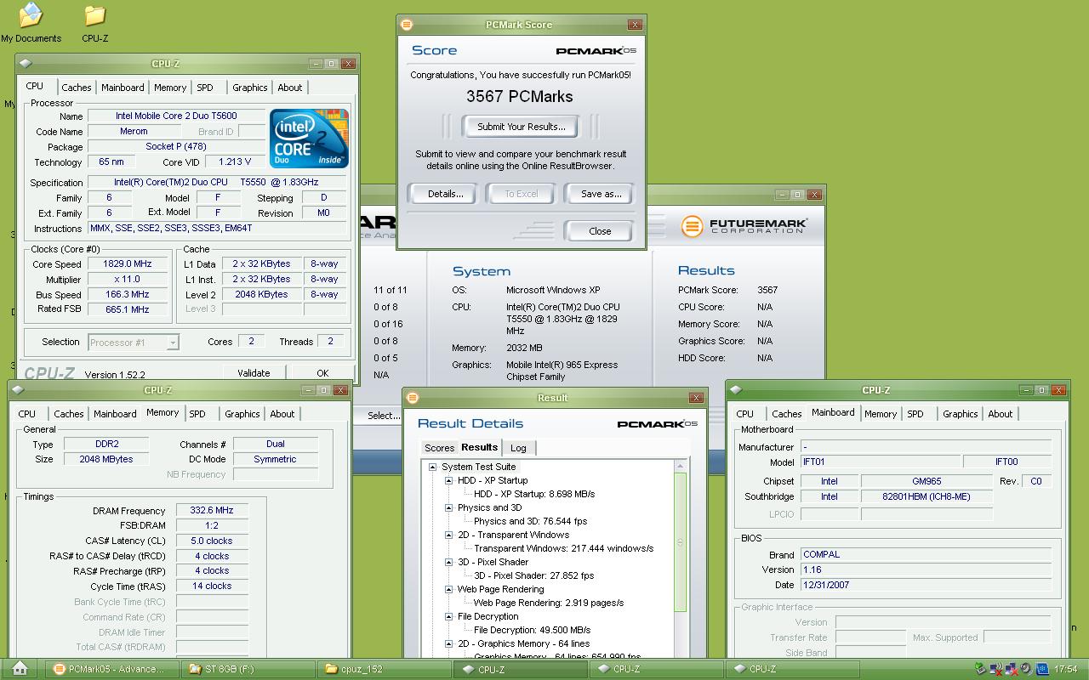Click the orange icon in PCMark Score title bar

[407, 25]
